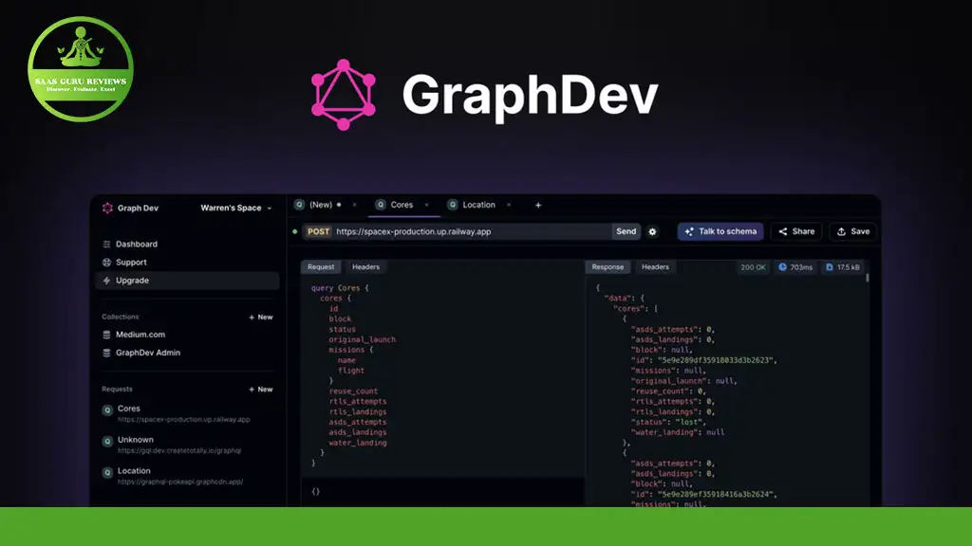Click the "status": "lost" response line

click(x=668, y=422)
